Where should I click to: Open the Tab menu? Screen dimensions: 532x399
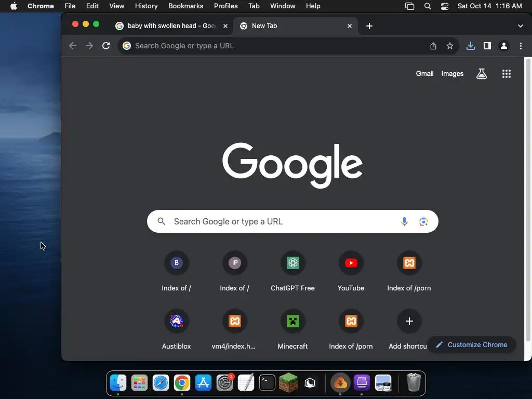tap(254, 6)
